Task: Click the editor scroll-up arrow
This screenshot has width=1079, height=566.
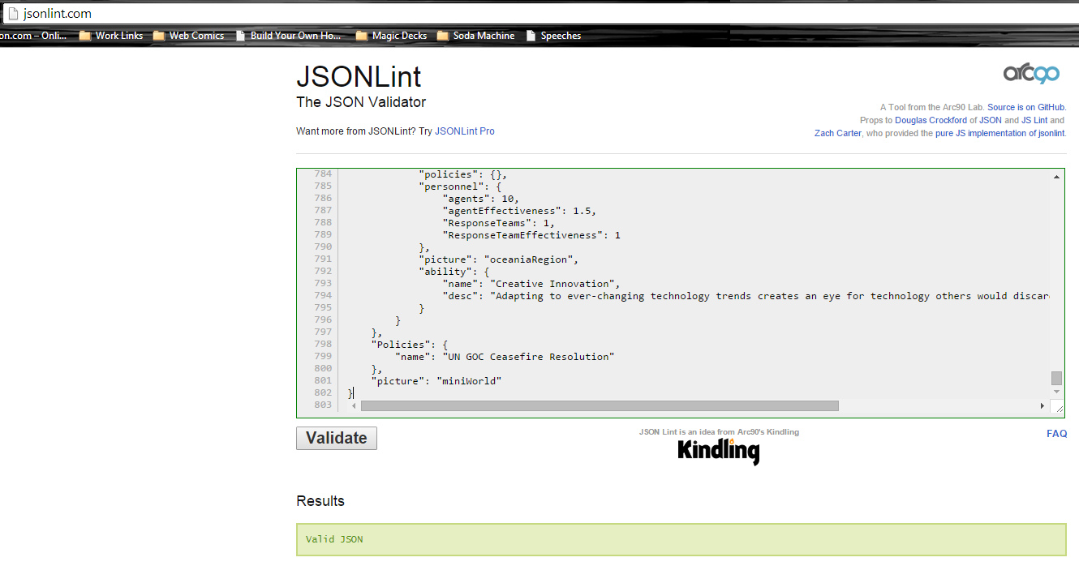Action: (x=1056, y=177)
